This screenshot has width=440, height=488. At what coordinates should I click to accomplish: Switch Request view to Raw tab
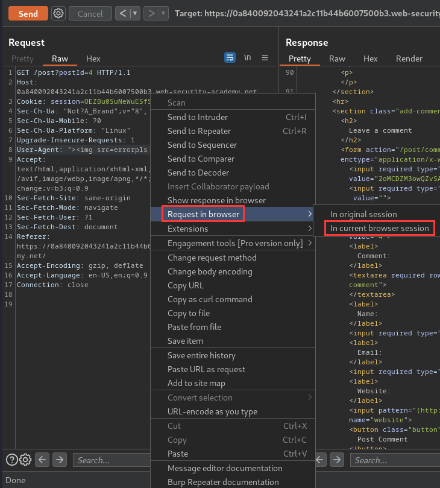click(60, 59)
